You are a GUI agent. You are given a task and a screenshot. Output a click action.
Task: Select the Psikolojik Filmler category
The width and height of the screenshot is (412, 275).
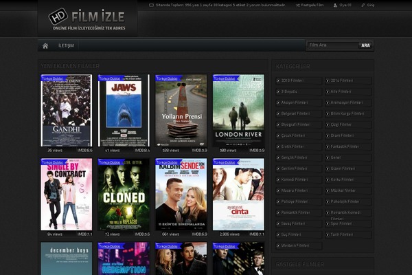pyautogui.click(x=348, y=201)
